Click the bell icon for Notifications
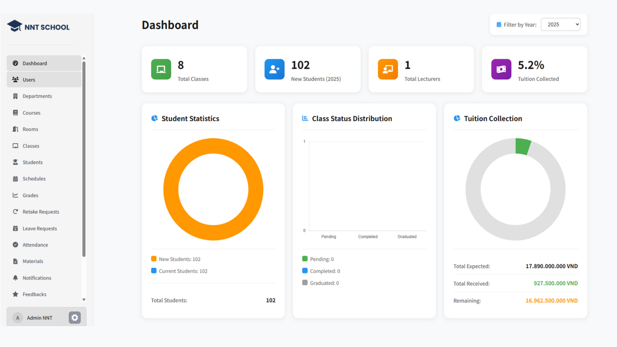Viewport: 617px width, 347px height. [x=15, y=278]
